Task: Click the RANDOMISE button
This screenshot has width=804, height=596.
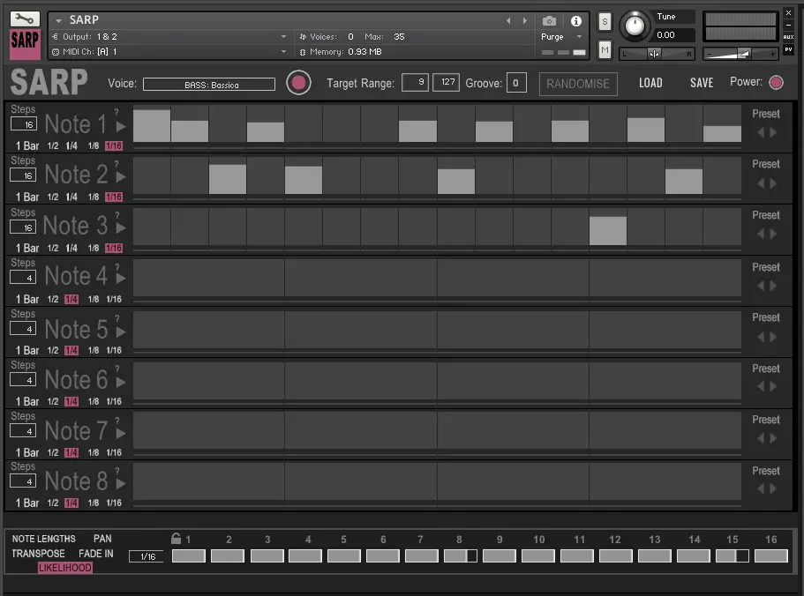Action: click(578, 84)
